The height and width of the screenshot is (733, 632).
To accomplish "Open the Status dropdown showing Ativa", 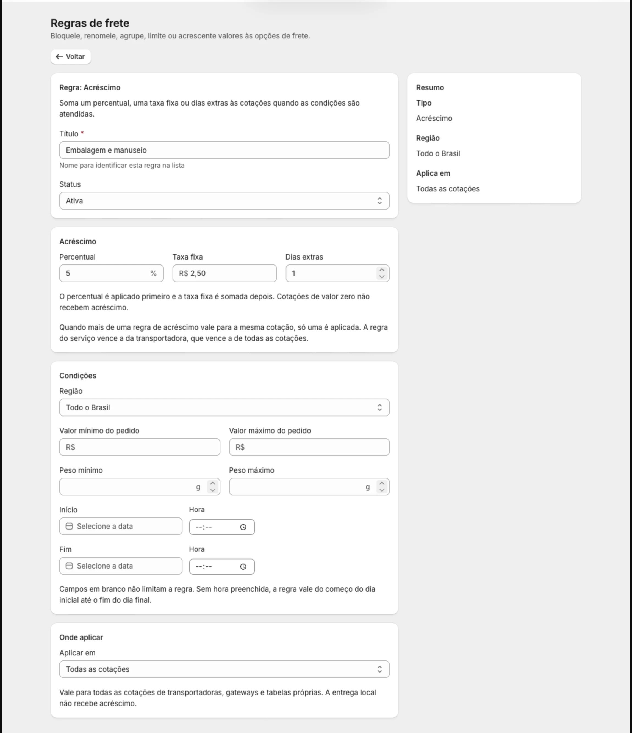I will click(x=224, y=201).
